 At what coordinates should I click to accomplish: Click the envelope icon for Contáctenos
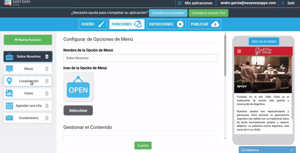click(x=9, y=118)
